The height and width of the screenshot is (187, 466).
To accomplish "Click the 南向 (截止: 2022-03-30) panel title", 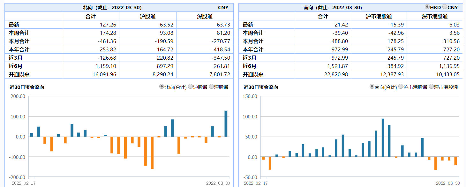I will [x=333, y=7].
